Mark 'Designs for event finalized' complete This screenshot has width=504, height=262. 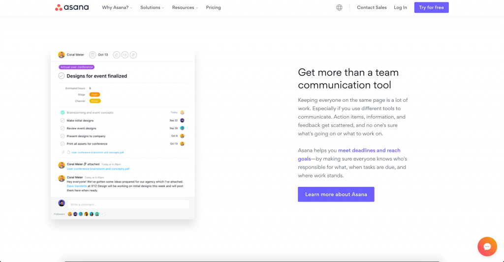[62, 76]
